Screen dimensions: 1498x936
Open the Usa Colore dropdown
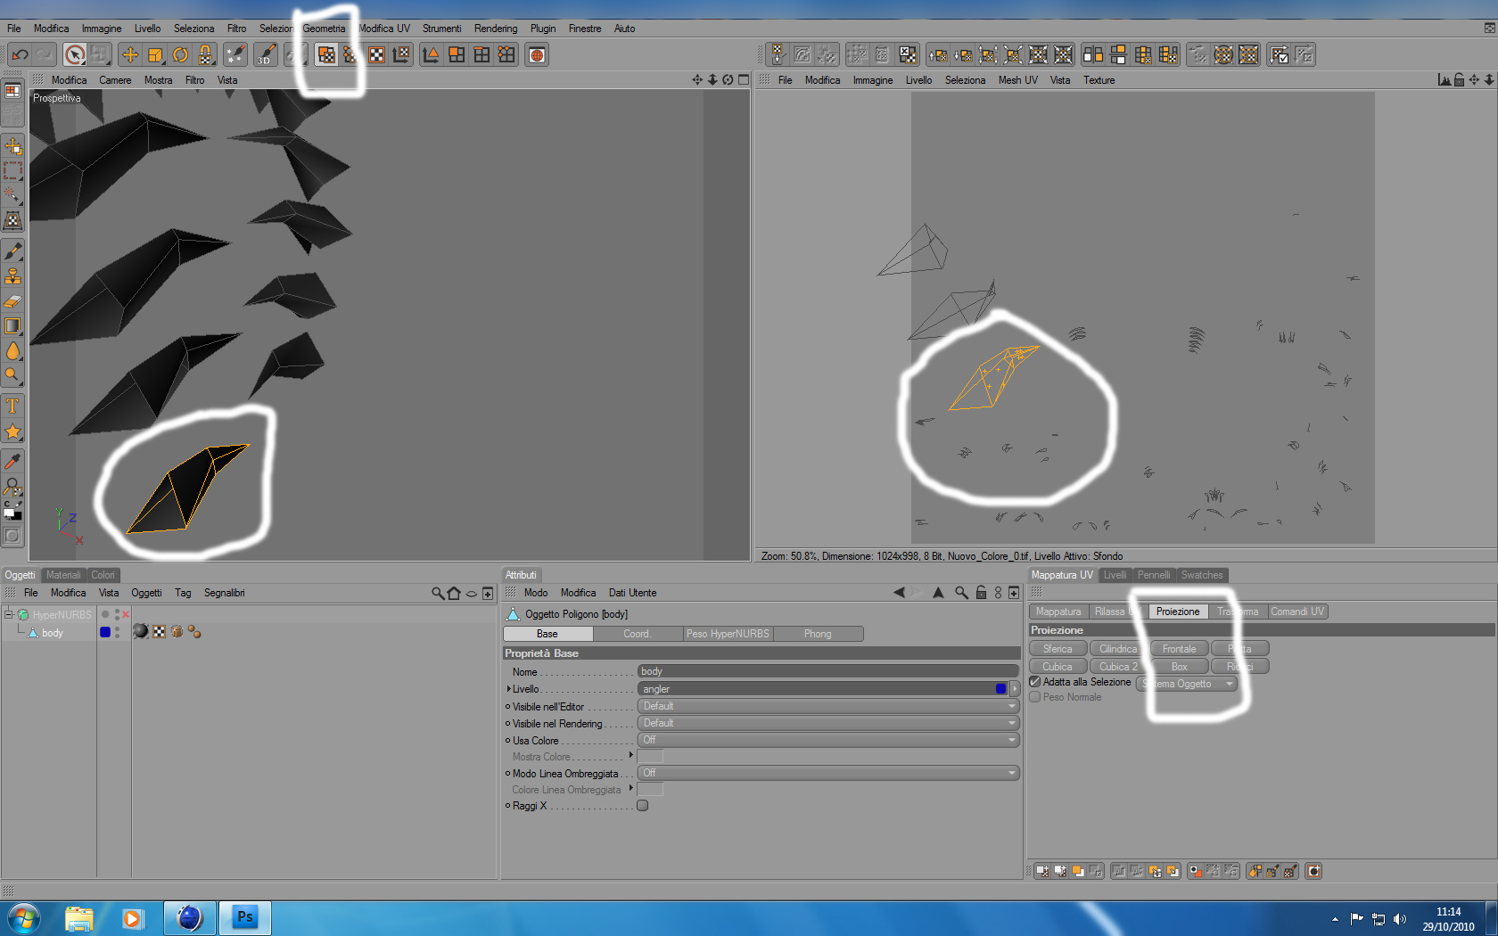pos(828,740)
